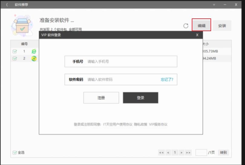Focus the 手机号 phone number input field

point(130,61)
